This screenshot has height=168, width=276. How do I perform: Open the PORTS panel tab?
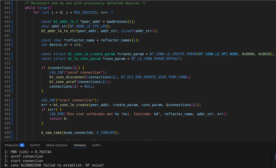96,145
